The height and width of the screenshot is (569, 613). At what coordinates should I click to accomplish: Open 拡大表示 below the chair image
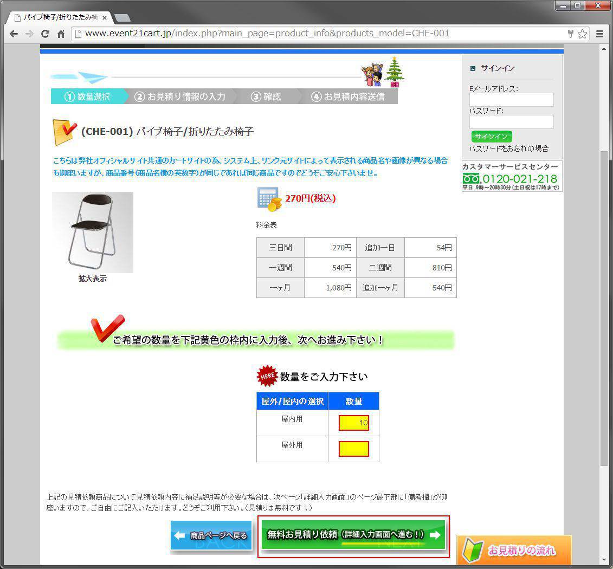(92, 279)
